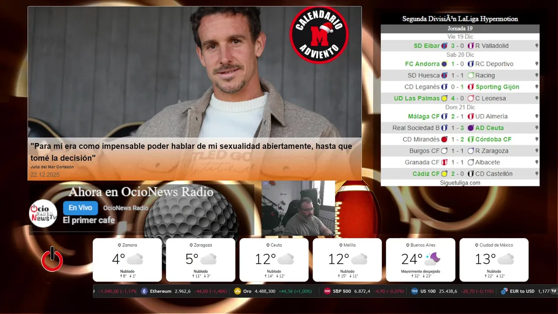Viewport: 558px width, 314px height.
Task: Click the venue pin on Málaga–Almería row
Action: pos(537,116)
